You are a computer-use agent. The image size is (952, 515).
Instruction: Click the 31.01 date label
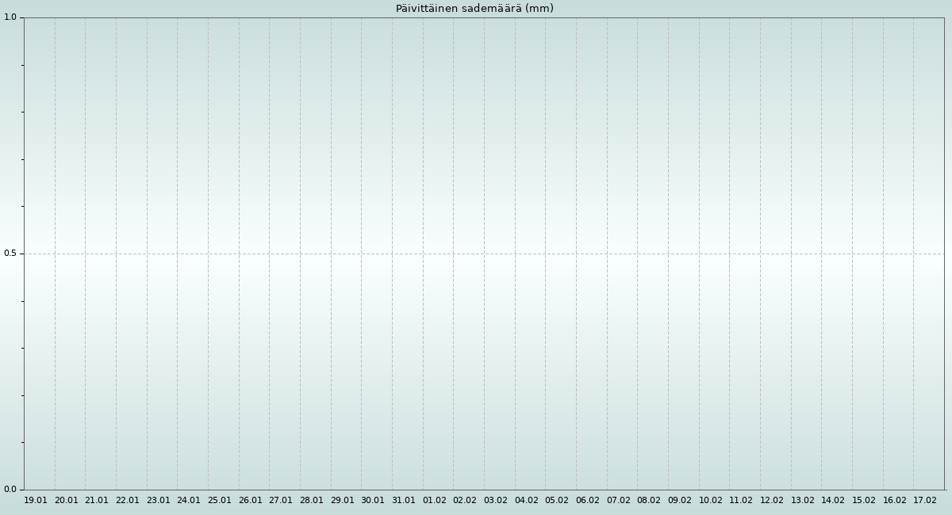coord(404,500)
